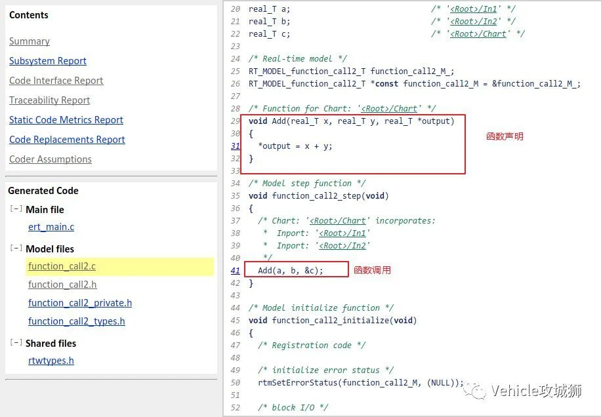Click the 'Shared files' label
The height and width of the screenshot is (417, 601).
point(51,344)
